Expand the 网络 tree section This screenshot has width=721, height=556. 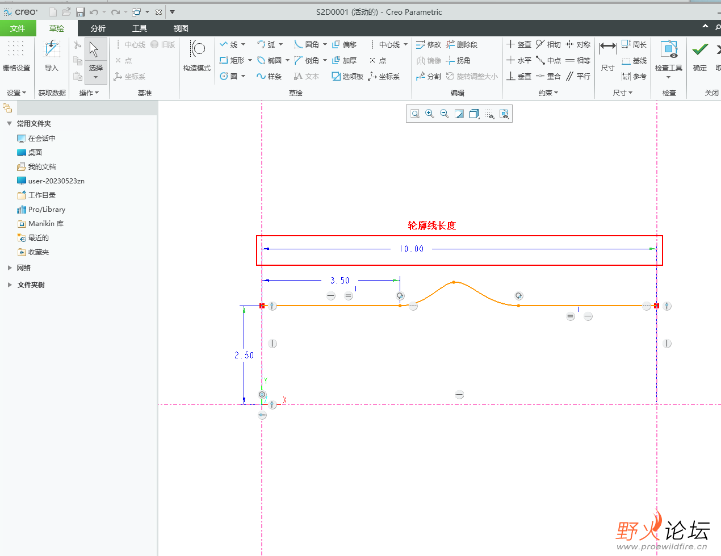[x=9, y=267]
